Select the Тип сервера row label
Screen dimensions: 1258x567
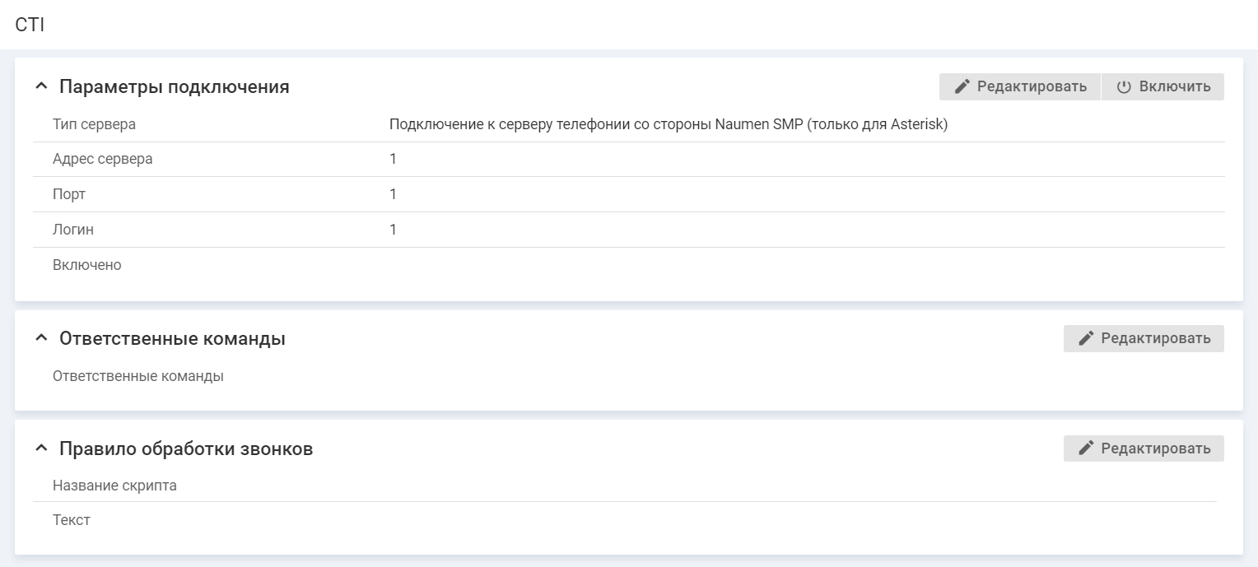[x=94, y=124]
